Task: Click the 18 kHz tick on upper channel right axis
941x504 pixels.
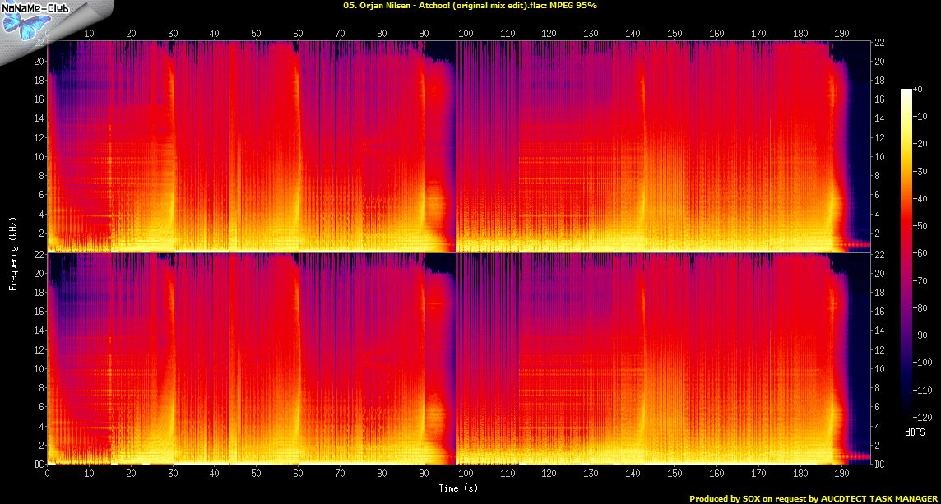Action: coord(880,81)
